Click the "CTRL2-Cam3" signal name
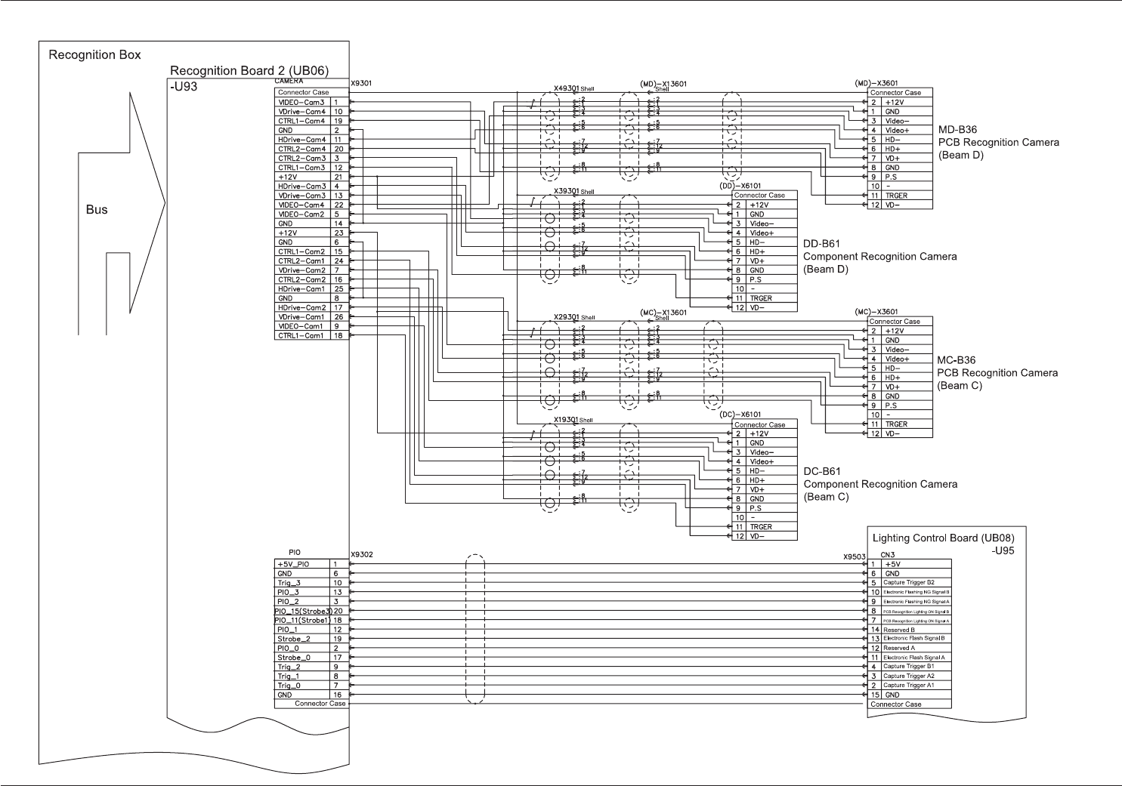Screen dimensions: 1122x786 [x=301, y=159]
